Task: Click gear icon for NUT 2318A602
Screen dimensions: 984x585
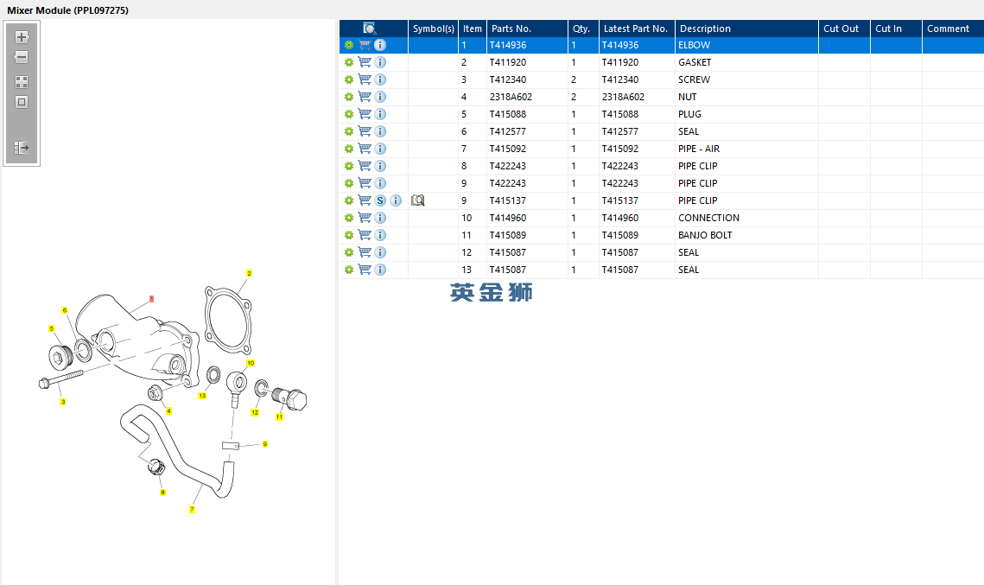Action: click(x=349, y=97)
